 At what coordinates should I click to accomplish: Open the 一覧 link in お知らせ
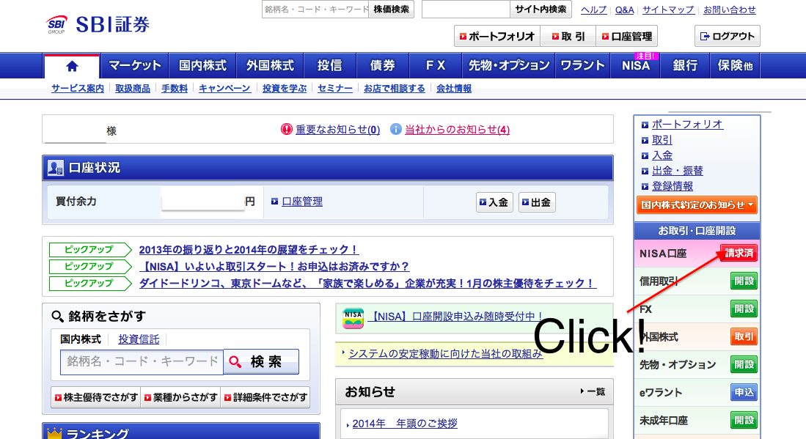pos(593,392)
